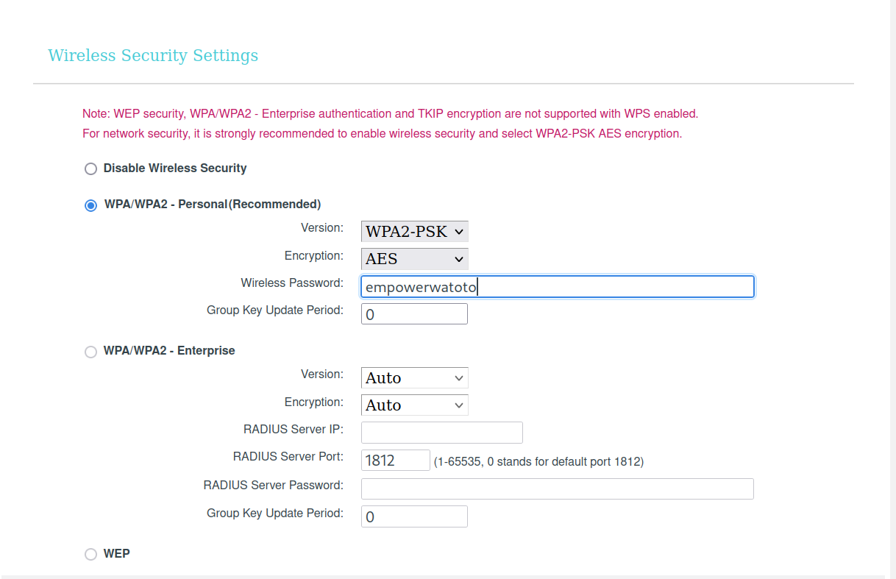Image resolution: width=896 pixels, height=579 pixels.
Task: Enable the WEP security radio button
Action: click(x=90, y=555)
